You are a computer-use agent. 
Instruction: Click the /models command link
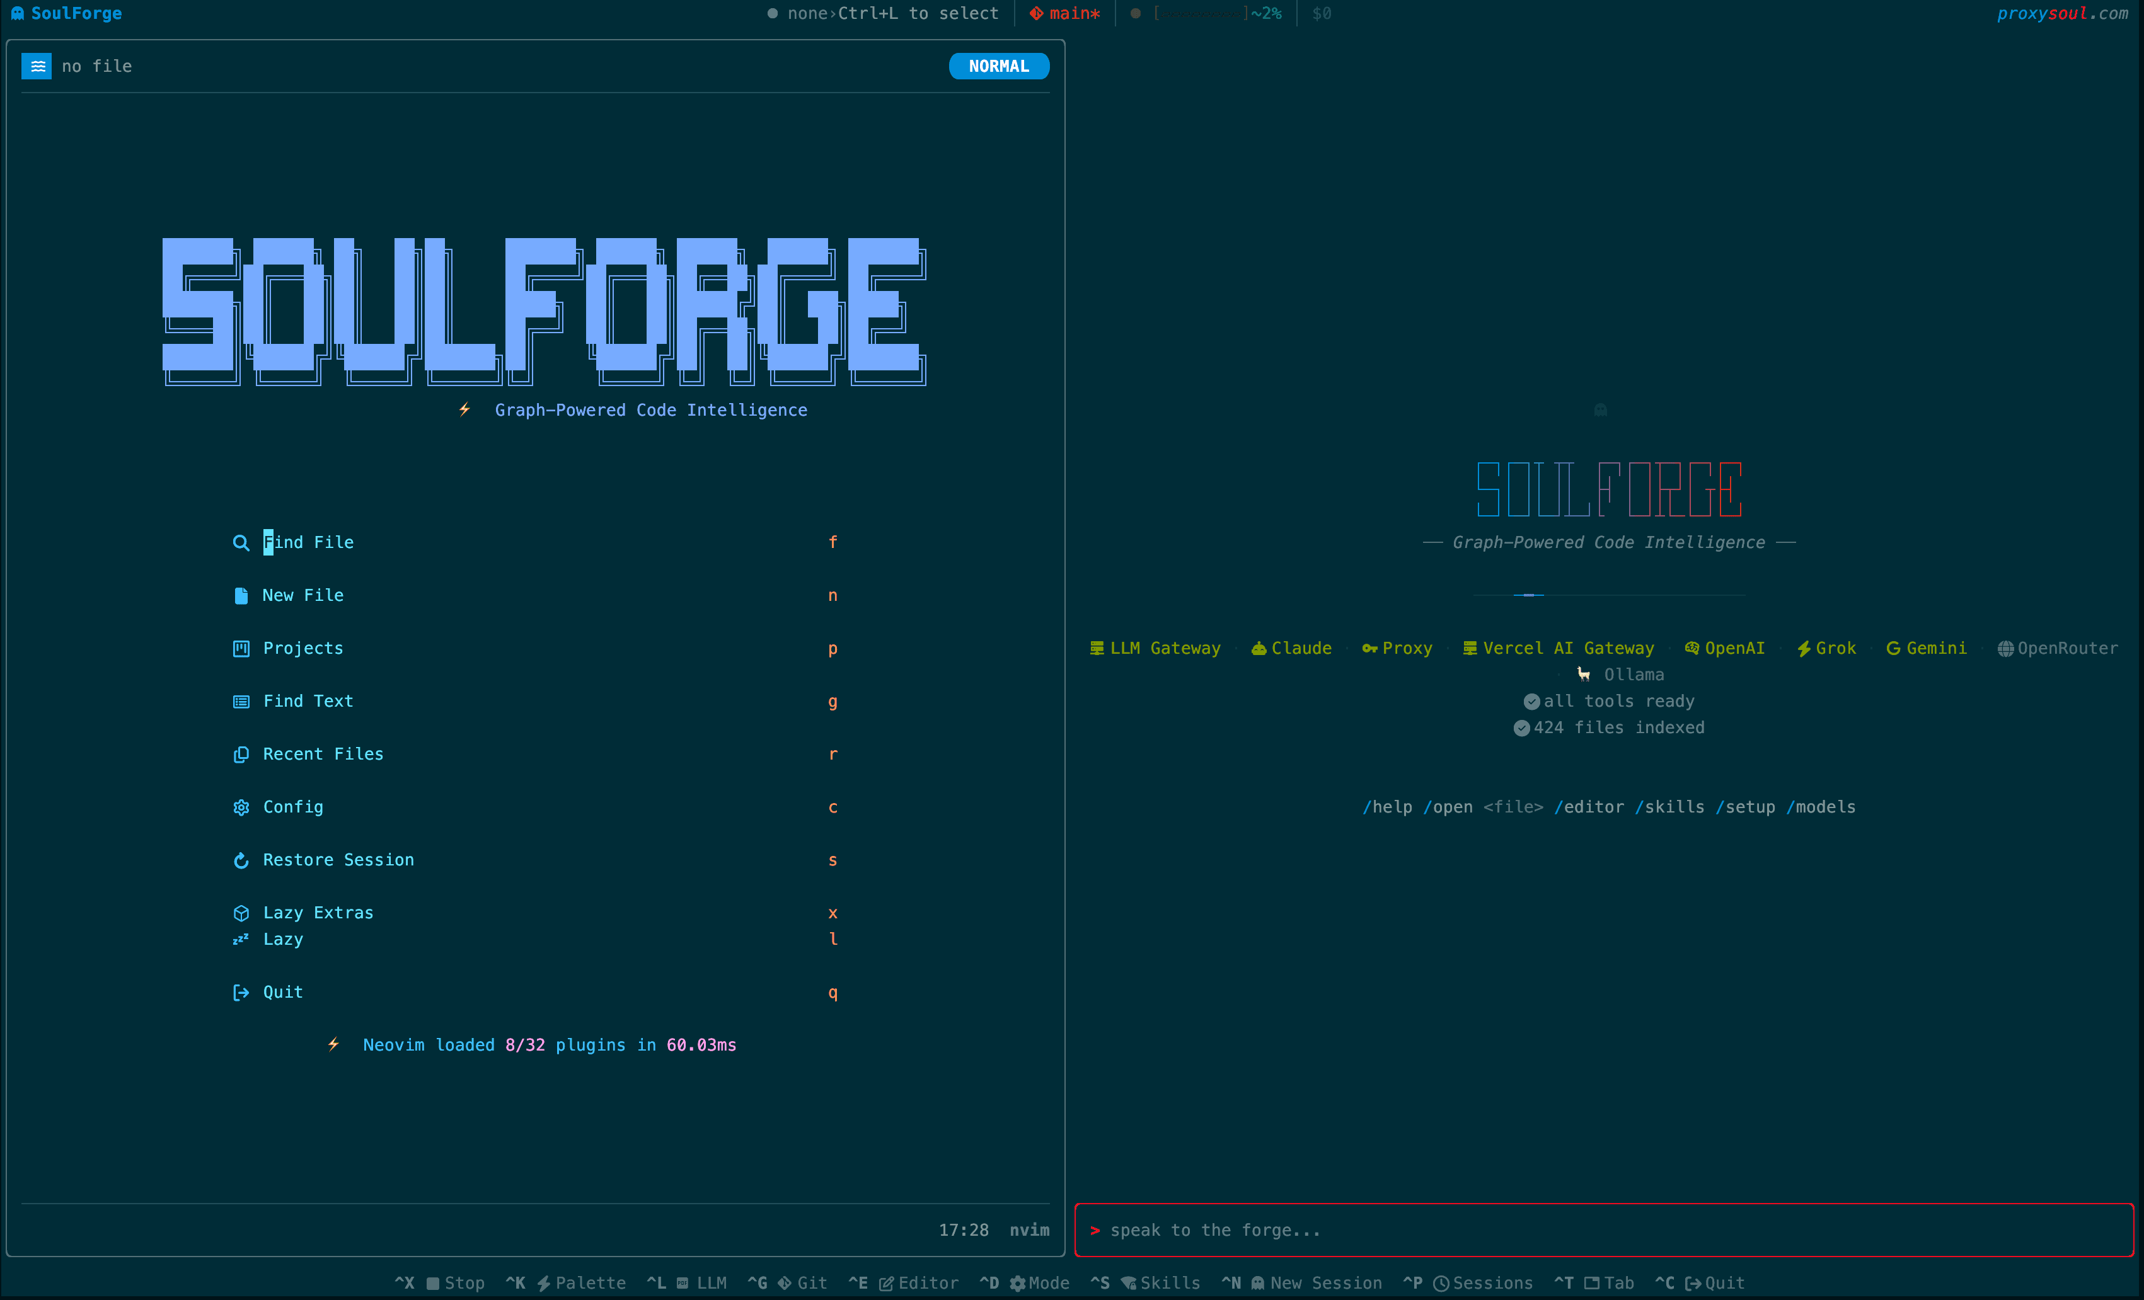point(1820,807)
